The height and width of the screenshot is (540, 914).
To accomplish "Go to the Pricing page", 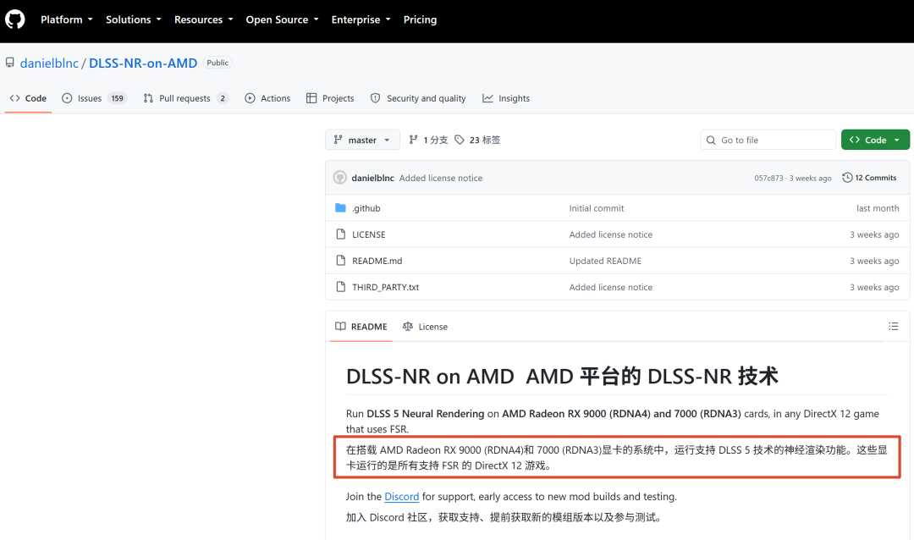I will click(420, 19).
